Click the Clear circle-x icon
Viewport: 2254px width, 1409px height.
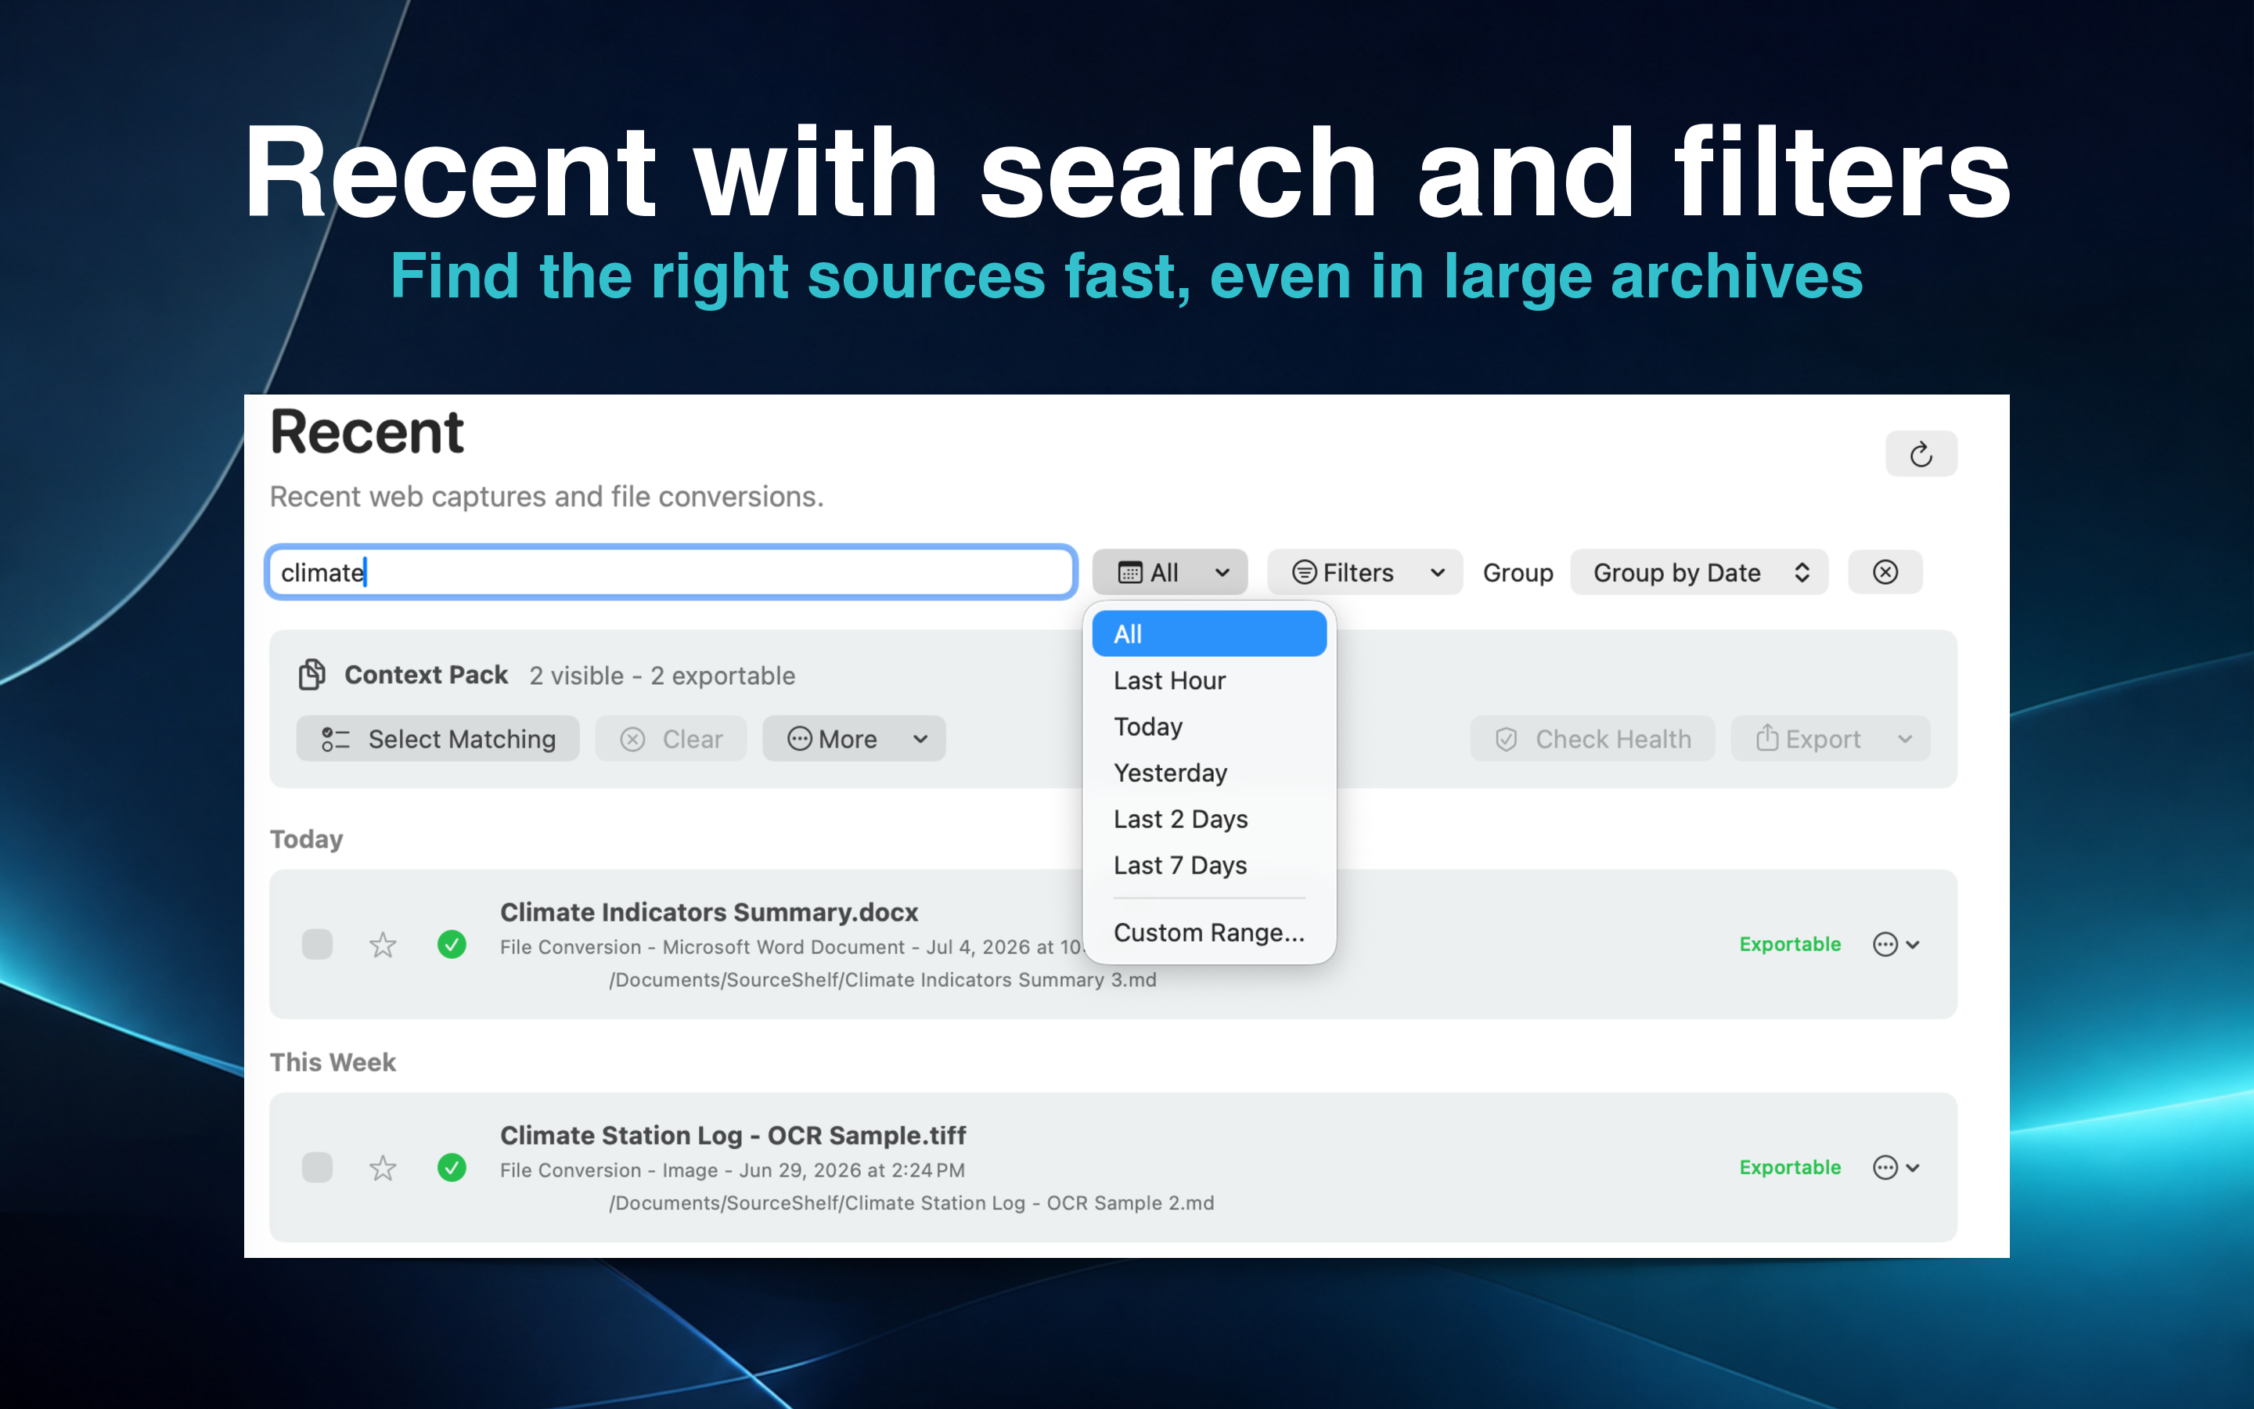pyautogui.click(x=632, y=739)
